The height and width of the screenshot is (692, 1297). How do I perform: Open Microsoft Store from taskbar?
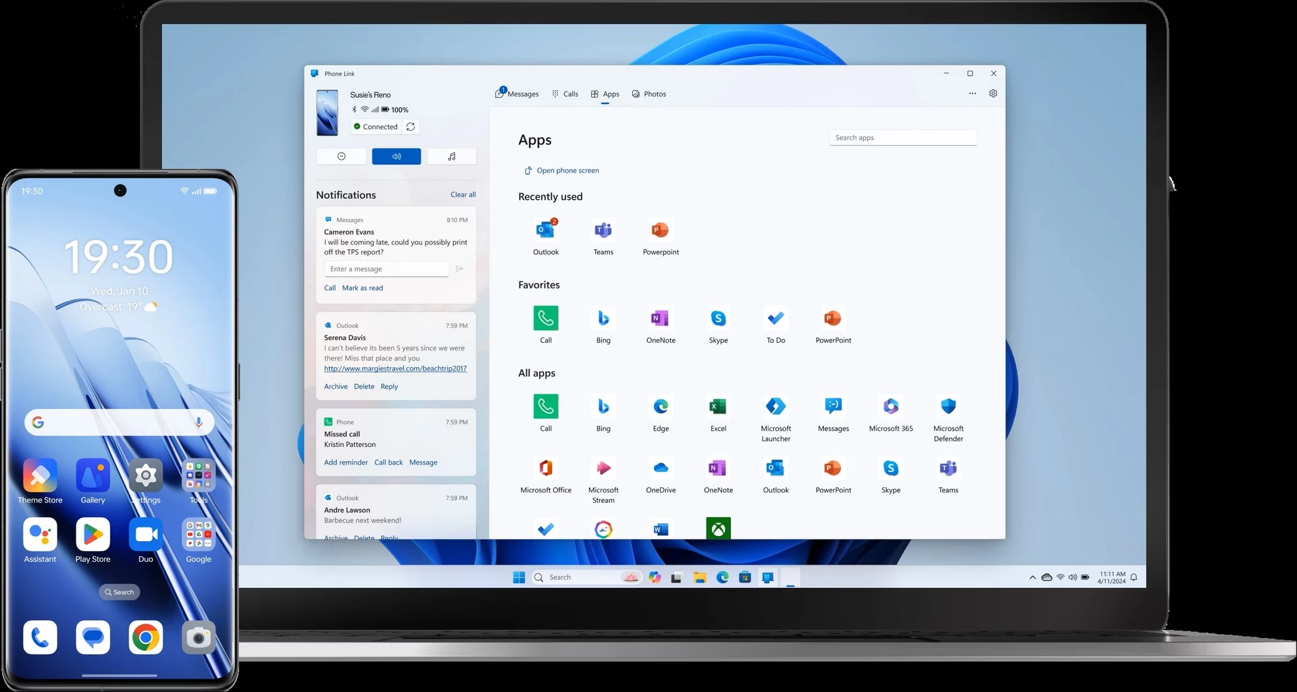[745, 577]
